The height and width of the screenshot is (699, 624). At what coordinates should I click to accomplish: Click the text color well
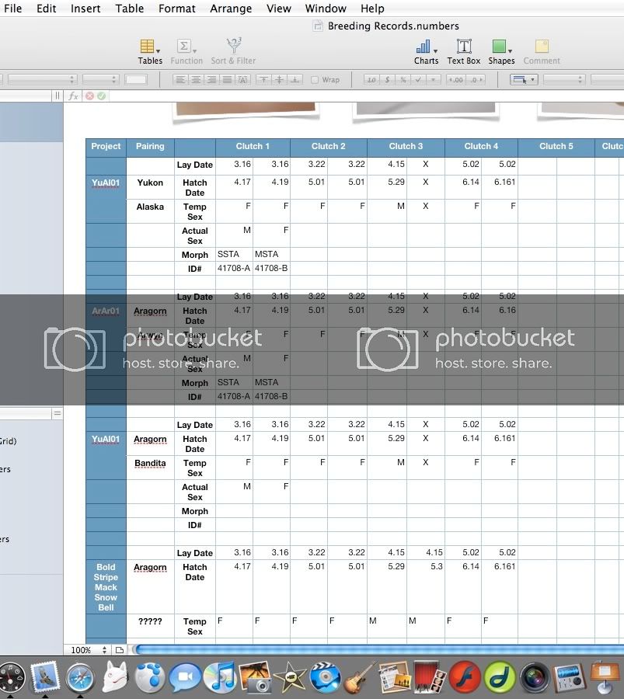point(136,79)
